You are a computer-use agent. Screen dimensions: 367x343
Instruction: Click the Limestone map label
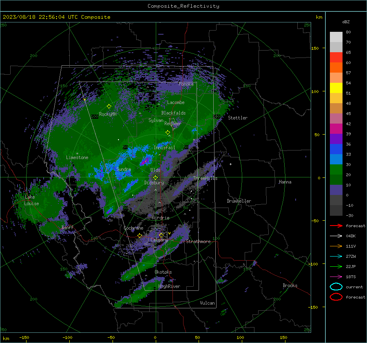click(x=77, y=157)
